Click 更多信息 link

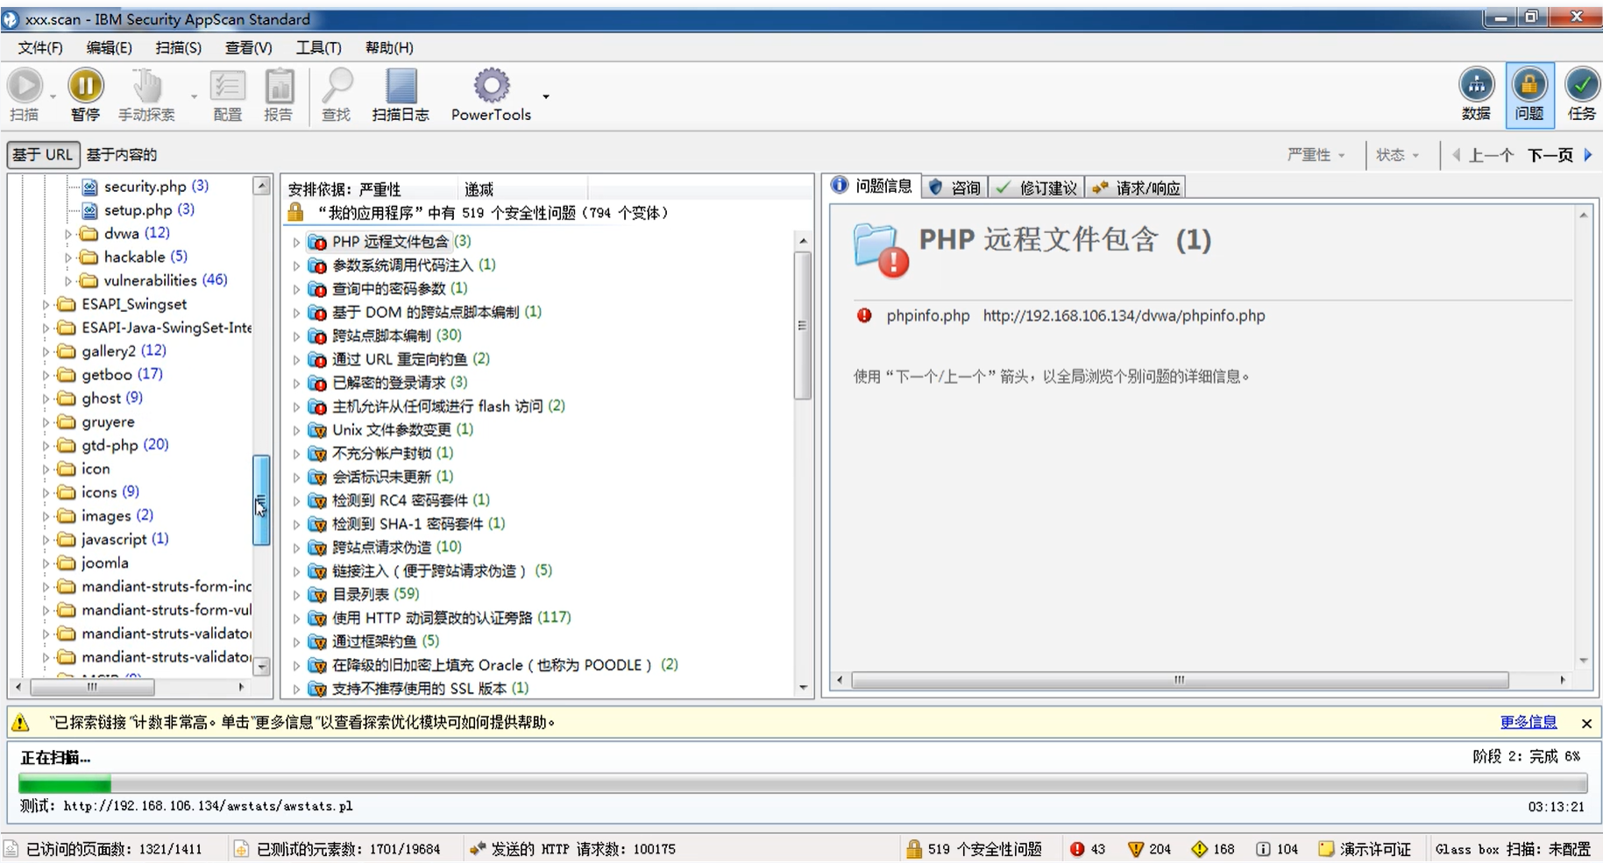click(x=1529, y=722)
